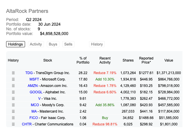Click the TDG reported price $1277.61

click(x=146, y=73)
